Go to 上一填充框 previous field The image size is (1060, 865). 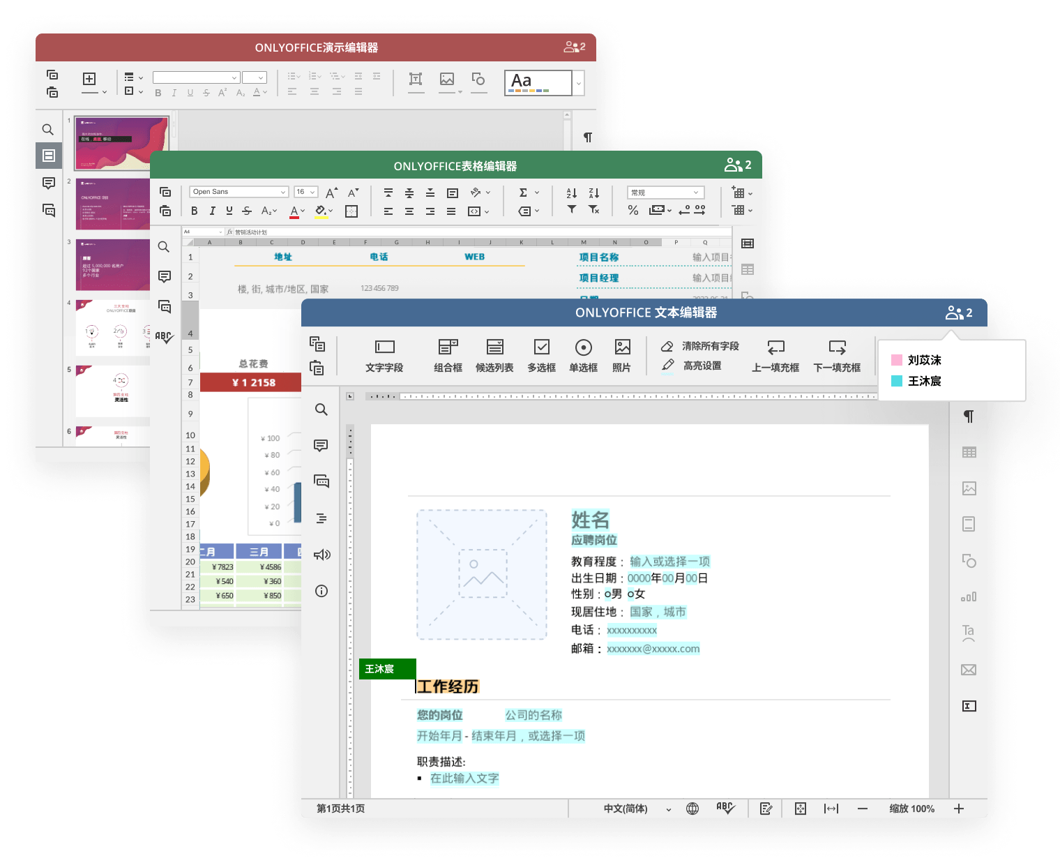tap(775, 356)
